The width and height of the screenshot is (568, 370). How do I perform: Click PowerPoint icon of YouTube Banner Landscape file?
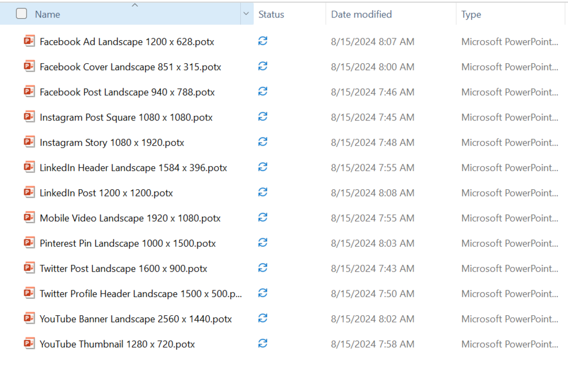29,318
